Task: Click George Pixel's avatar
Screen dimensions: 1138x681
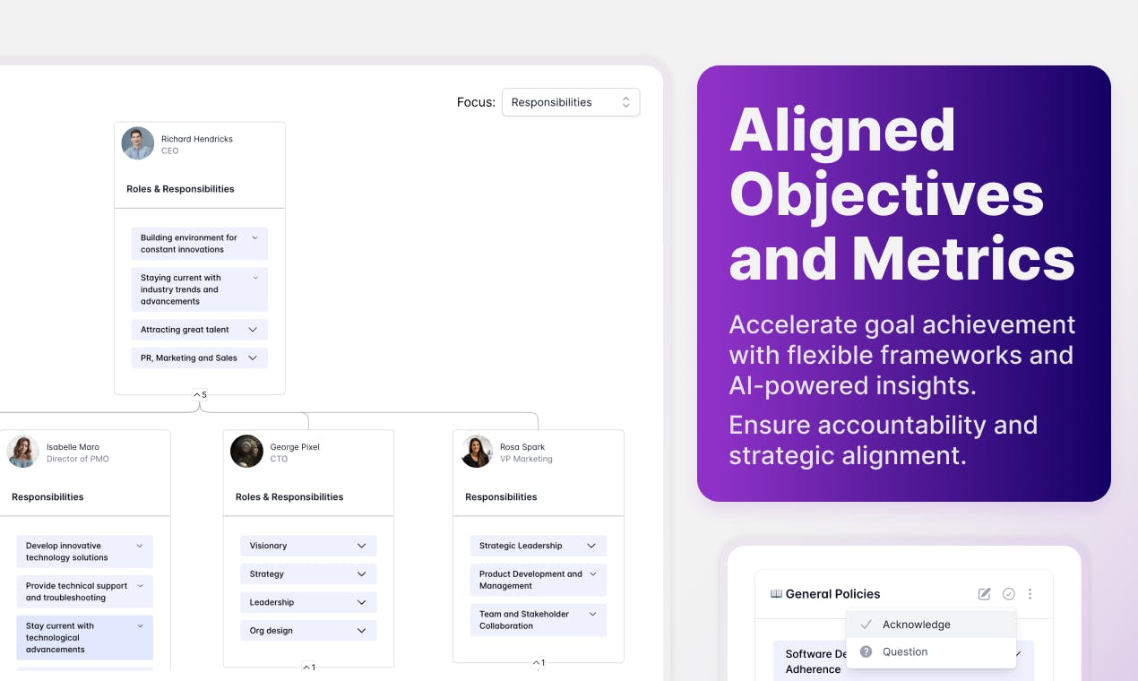Action: 246,452
